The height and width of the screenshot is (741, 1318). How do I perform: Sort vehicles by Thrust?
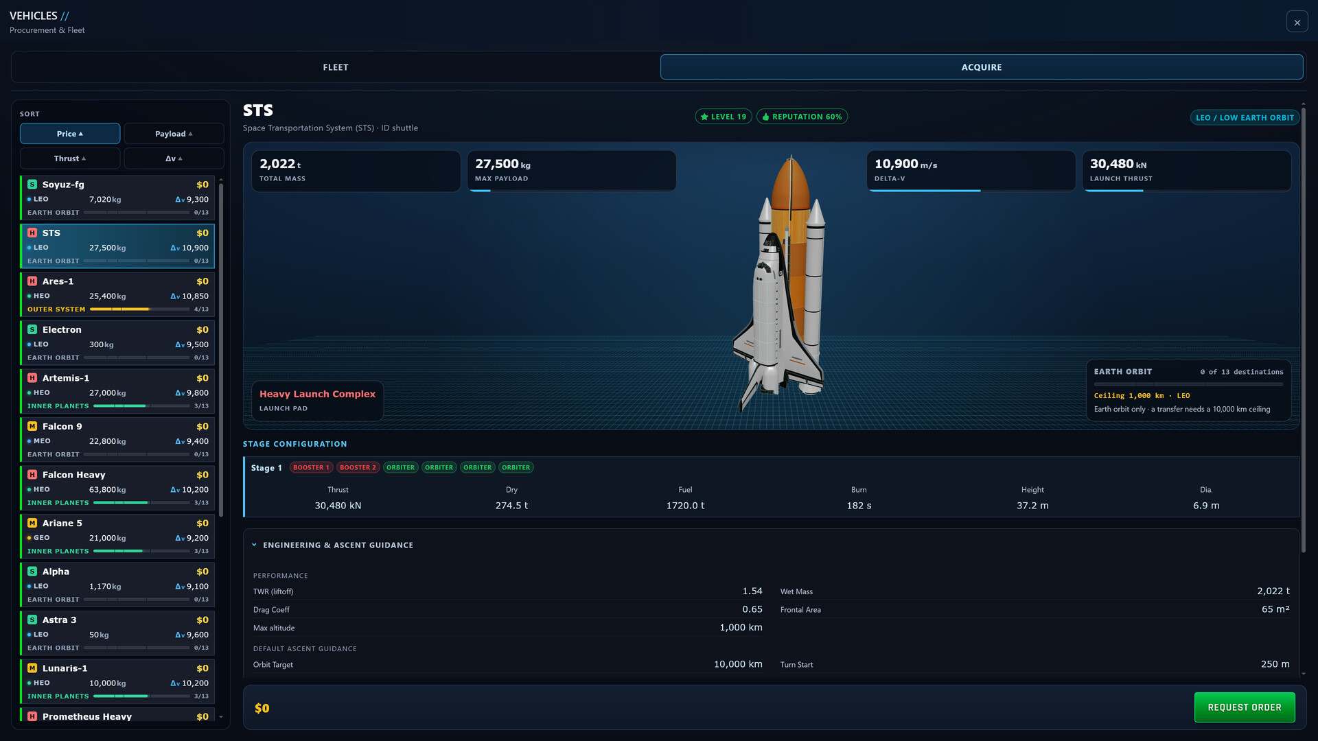pyautogui.click(x=70, y=158)
